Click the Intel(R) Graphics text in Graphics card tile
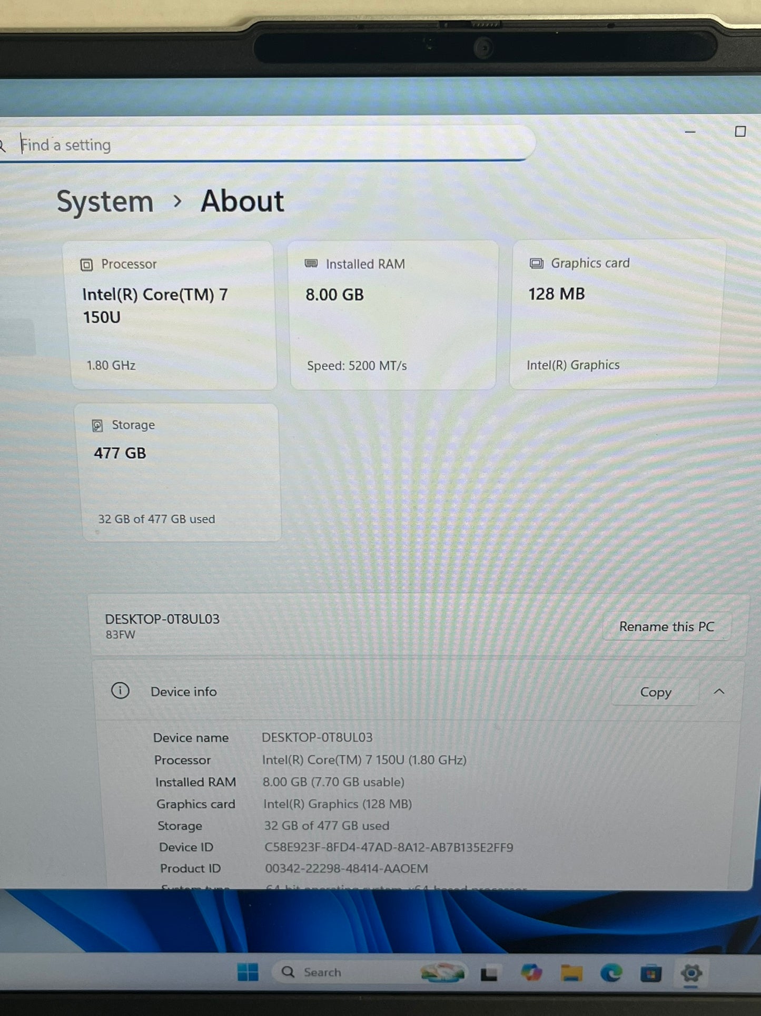 (573, 365)
